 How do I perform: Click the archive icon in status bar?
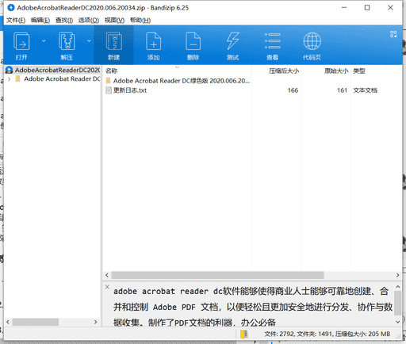(x=243, y=334)
